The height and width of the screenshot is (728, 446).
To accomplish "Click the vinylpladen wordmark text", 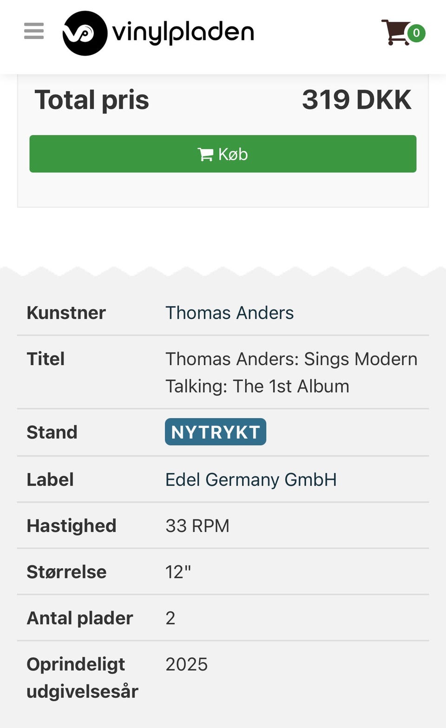I will click(183, 33).
